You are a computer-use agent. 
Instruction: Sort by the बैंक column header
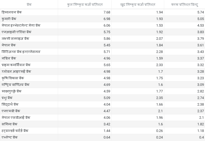tap(29, 5)
